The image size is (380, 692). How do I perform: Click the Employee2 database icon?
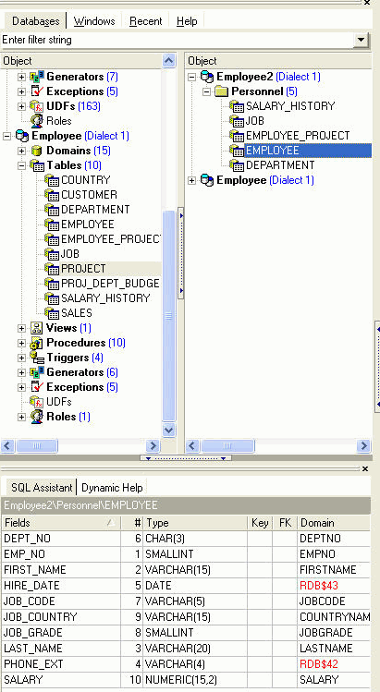pos(207,77)
